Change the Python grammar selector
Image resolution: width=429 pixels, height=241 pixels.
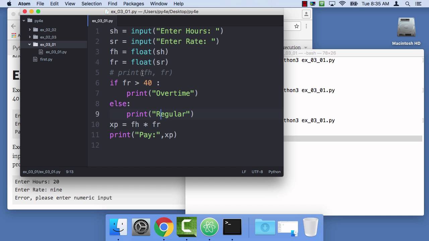coord(274,172)
